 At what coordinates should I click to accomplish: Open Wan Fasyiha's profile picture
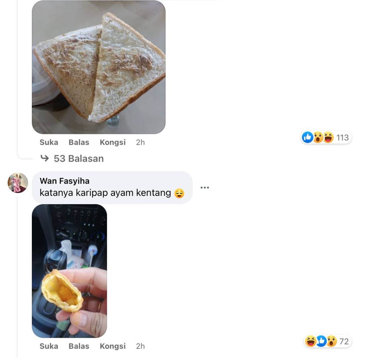(x=18, y=183)
